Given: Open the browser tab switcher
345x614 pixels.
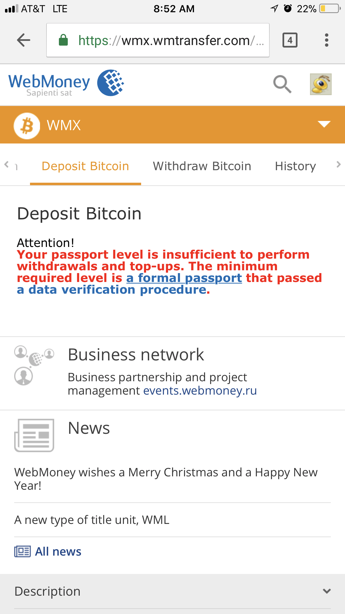Looking at the screenshot, I should [290, 40].
